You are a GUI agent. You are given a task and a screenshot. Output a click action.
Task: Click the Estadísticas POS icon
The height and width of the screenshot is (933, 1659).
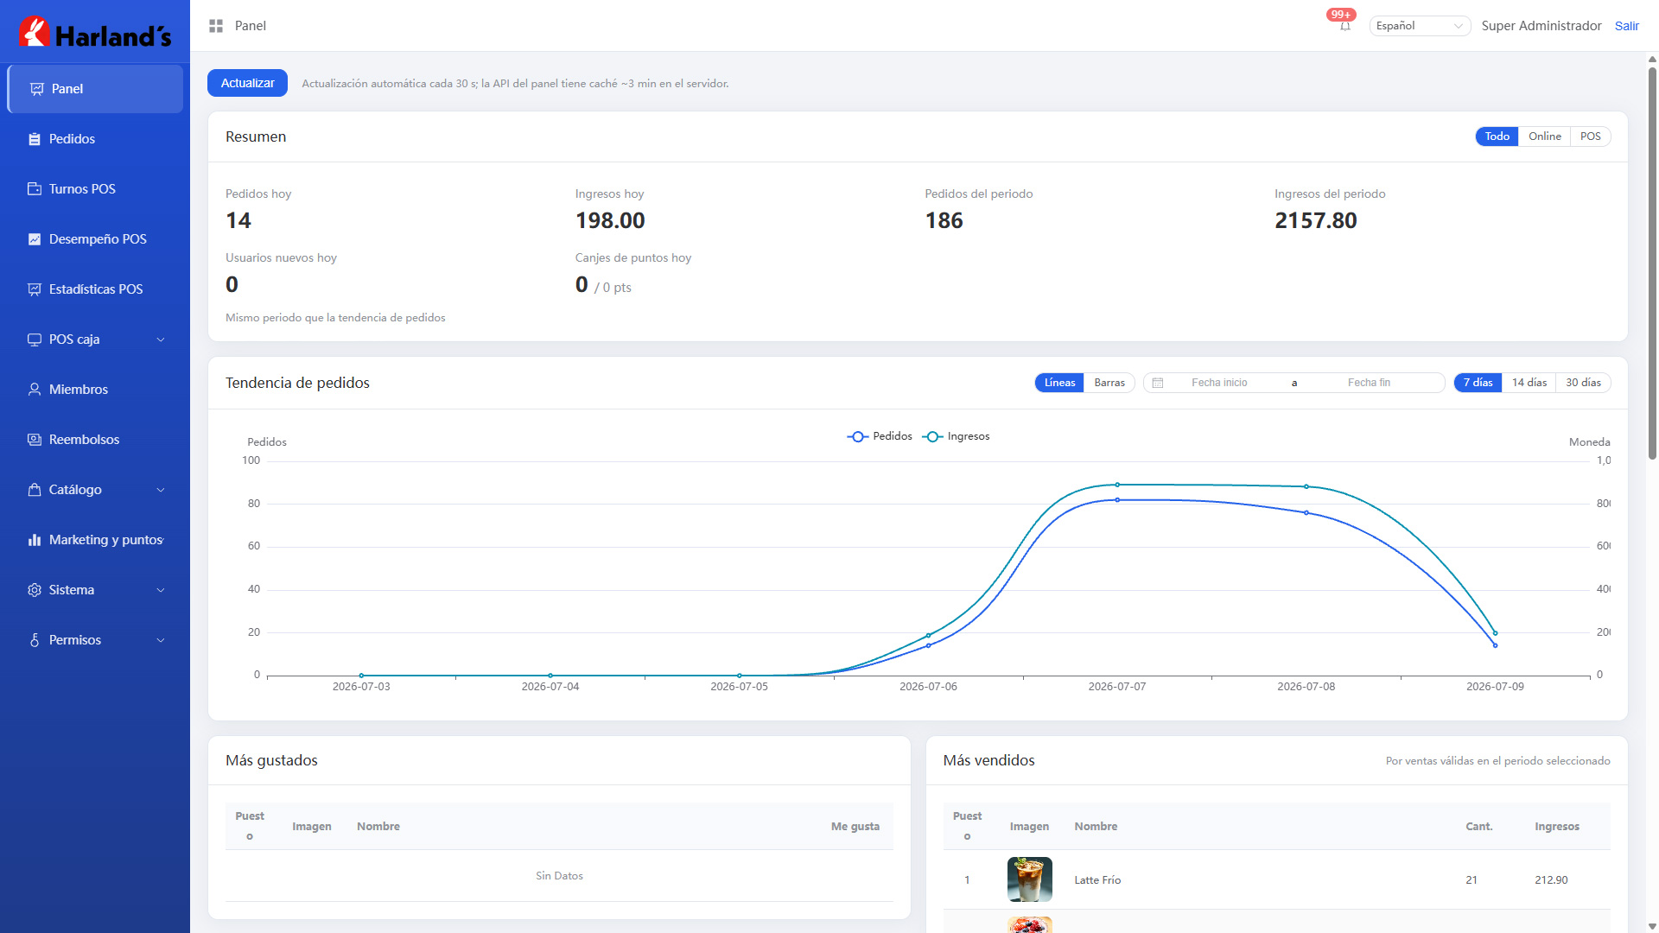(x=35, y=289)
